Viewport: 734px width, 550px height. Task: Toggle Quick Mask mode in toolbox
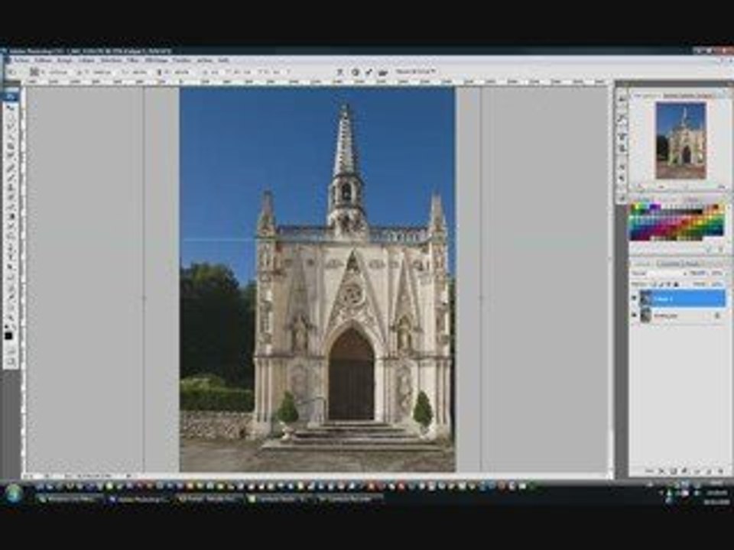[10, 351]
